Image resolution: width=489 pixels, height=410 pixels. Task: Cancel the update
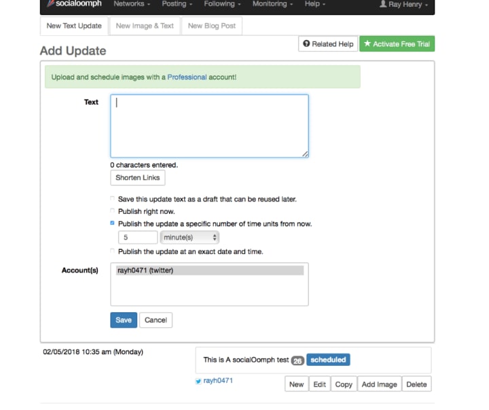[156, 320]
